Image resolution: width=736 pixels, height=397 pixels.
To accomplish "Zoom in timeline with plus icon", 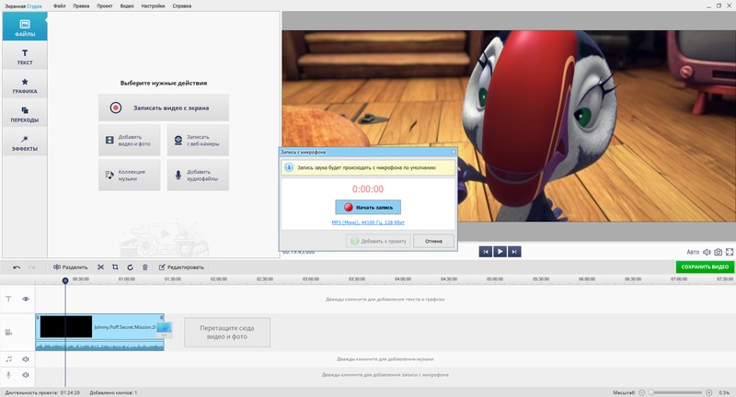I will [x=709, y=392].
